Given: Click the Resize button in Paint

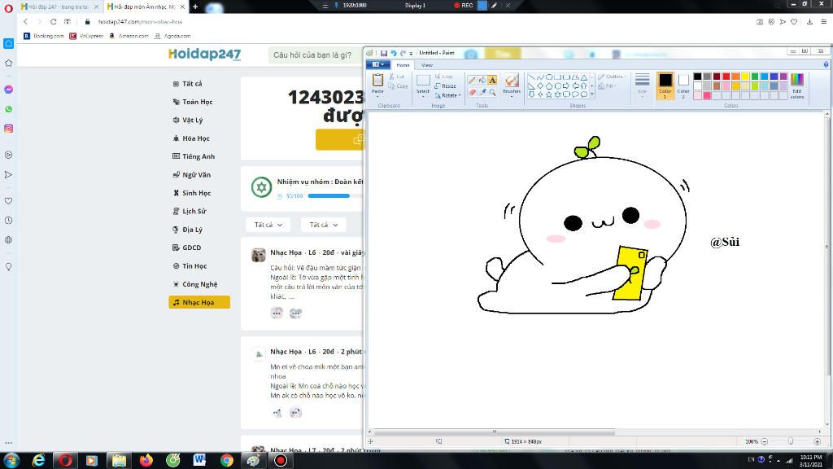Looking at the screenshot, I should point(445,85).
